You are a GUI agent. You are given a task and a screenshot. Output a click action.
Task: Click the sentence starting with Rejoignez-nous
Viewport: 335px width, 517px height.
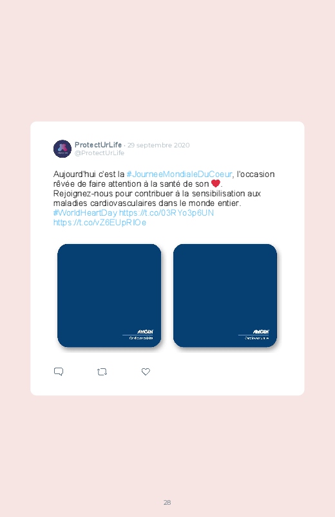click(x=157, y=198)
